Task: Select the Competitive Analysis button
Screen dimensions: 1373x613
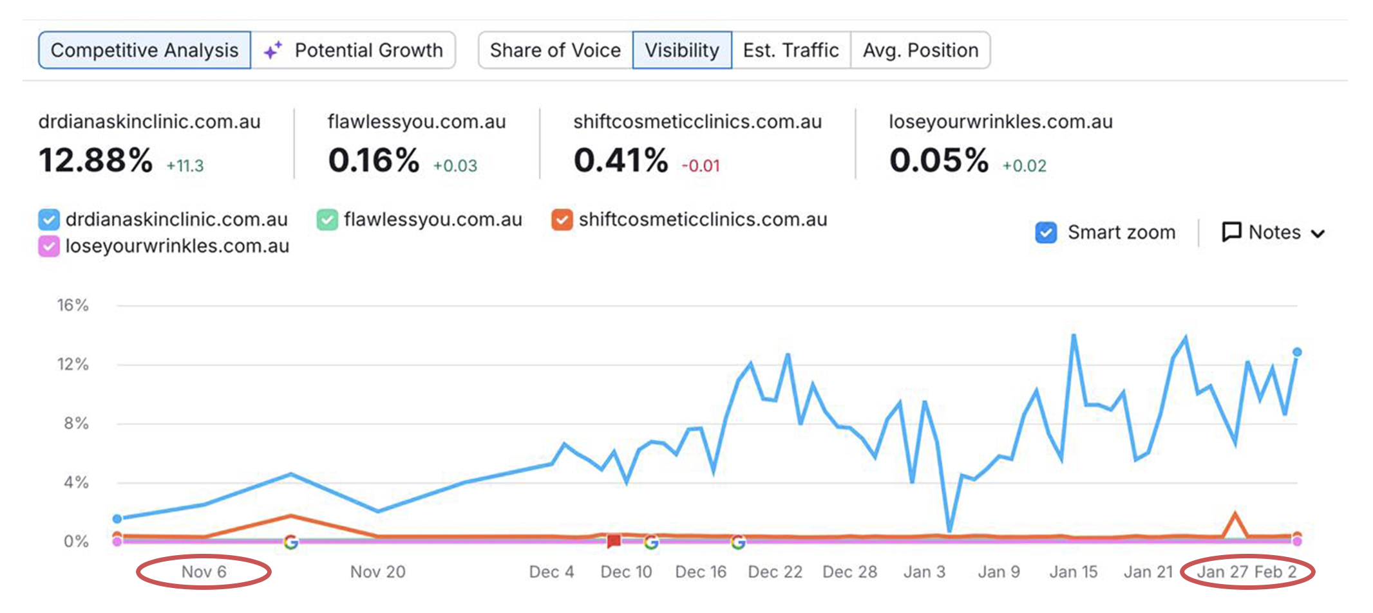Action: pos(144,50)
